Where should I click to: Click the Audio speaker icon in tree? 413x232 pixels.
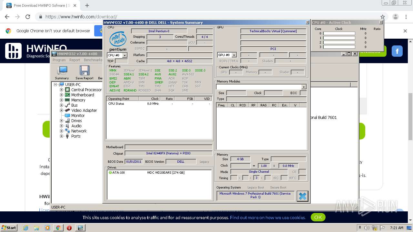[x=67, y=126]
